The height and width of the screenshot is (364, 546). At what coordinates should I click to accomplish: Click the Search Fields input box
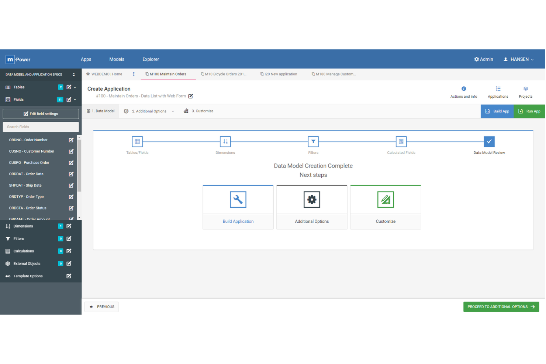tap(41, 127)
